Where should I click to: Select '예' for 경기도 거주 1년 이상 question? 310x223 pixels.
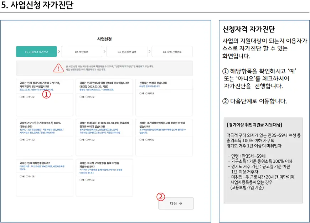point(21,97)
